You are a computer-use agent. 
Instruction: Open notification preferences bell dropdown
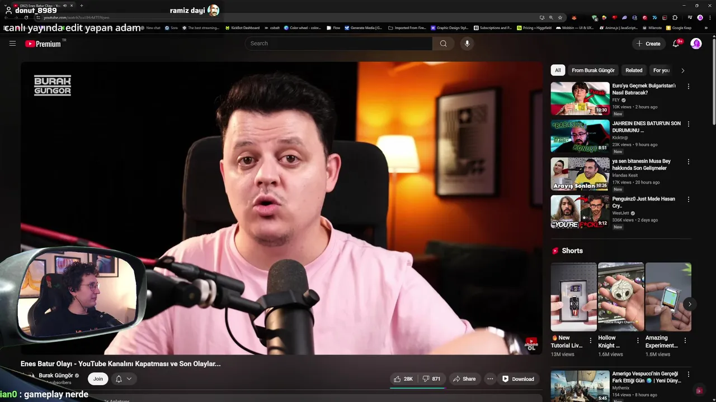click(124, 379)
